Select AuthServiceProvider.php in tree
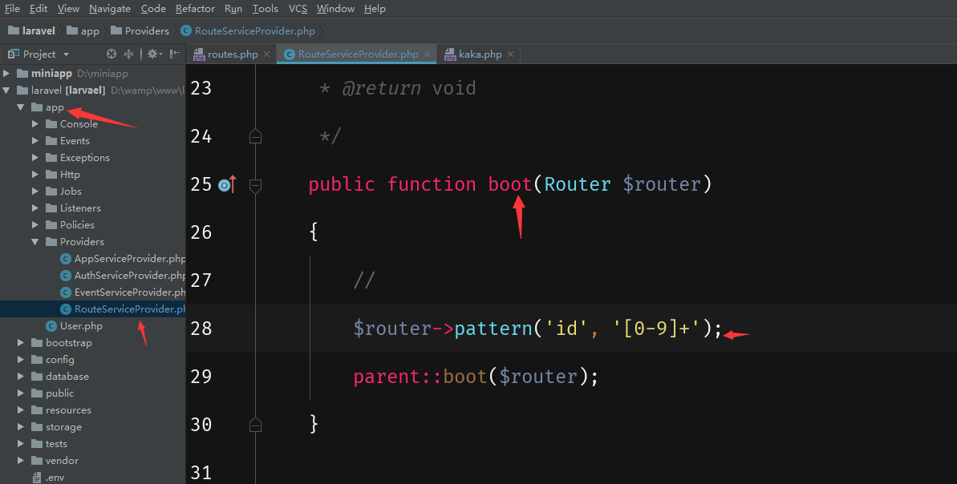The width and height of the screenshot is (957, 484). (x=122, y=276)
